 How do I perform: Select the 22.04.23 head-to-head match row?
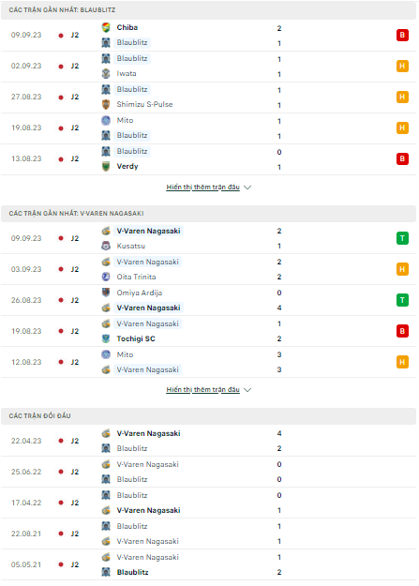coord(208,441)
